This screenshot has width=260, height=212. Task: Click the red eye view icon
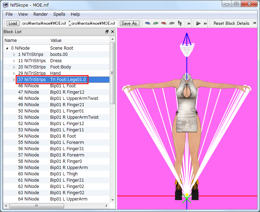pos(164,23)
